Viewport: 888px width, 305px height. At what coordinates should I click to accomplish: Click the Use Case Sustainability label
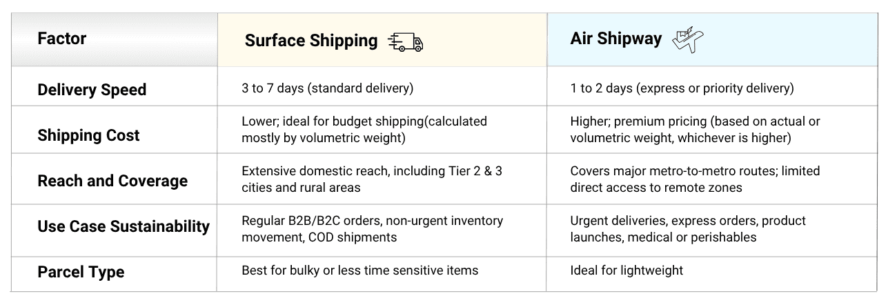pyautogui.click(x=124, y=226)
